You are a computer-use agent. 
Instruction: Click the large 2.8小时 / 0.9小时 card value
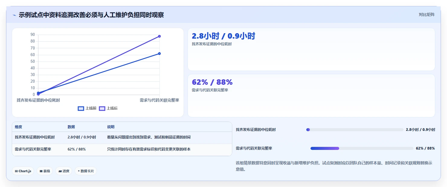(x=224, y=36)
